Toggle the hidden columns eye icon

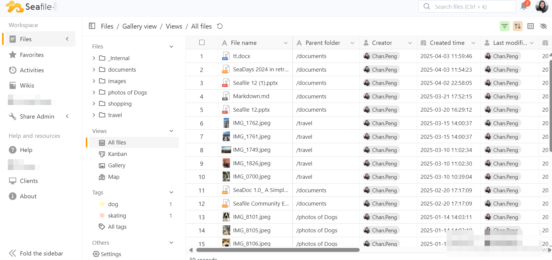543,26
